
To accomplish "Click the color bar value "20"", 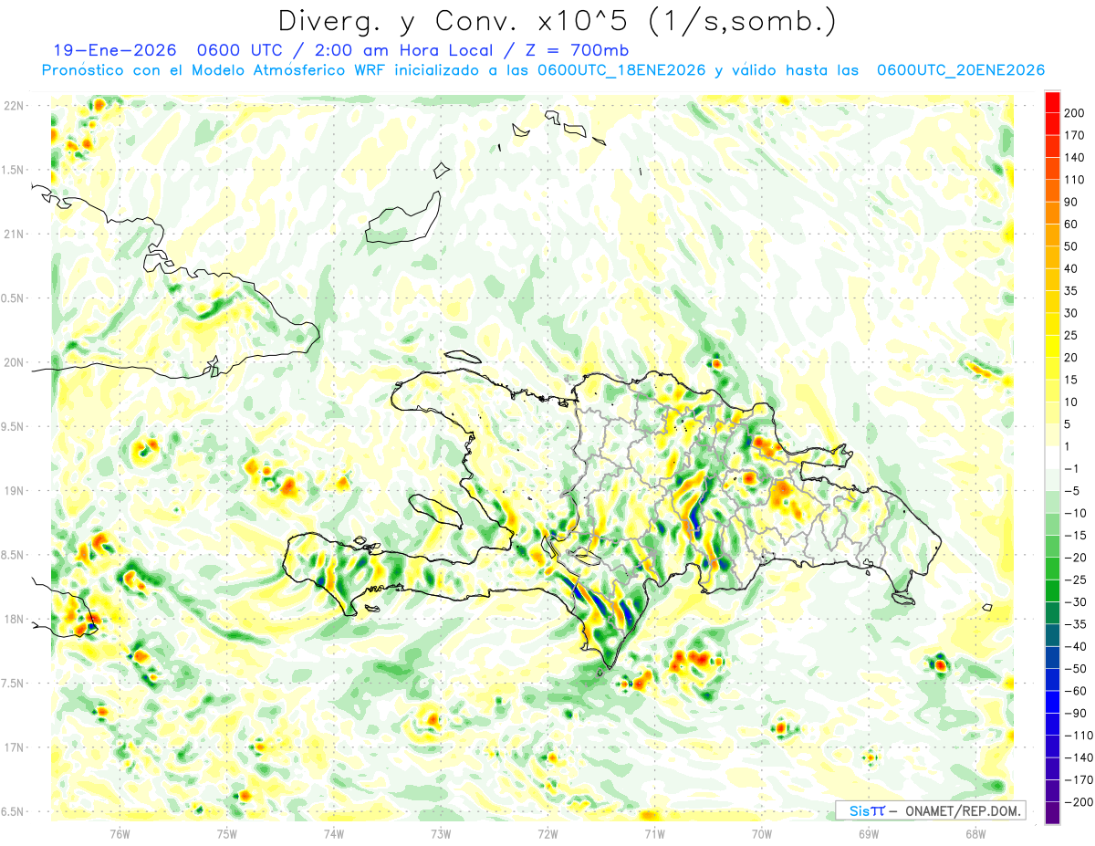I will point(1072,357).
